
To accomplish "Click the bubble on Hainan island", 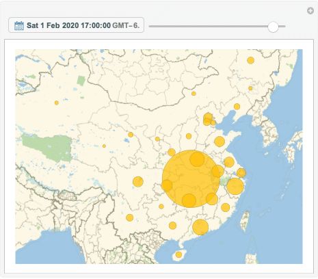I will tap(178, 254).
